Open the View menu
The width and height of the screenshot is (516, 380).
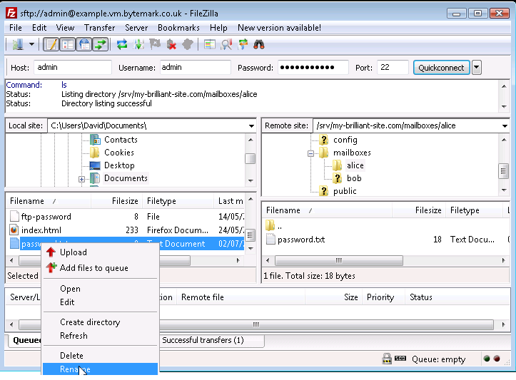pyautogui.click(x=65, y=28)
